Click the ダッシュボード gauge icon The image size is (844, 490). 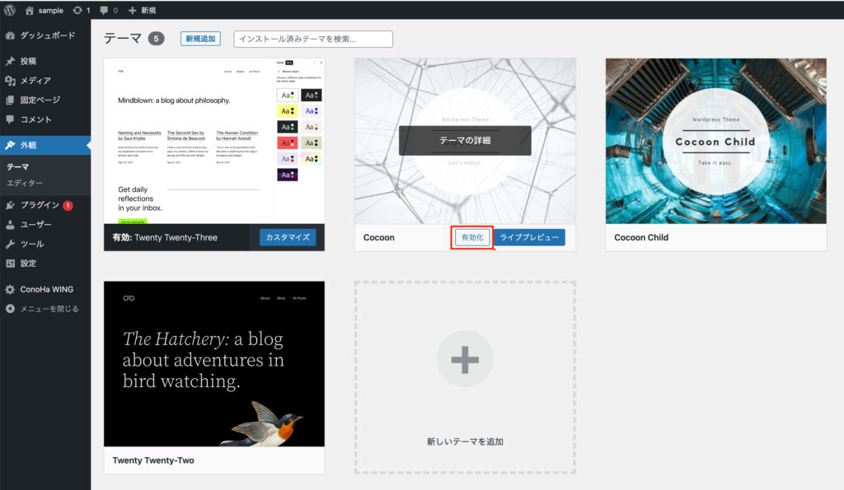tap(10, 35)
